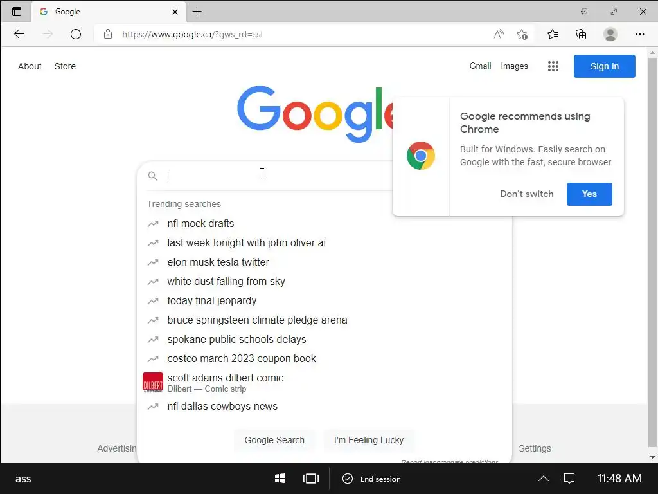Click I'm Feeling Lucky button
The image size is (658, 494).
point(368,440)
